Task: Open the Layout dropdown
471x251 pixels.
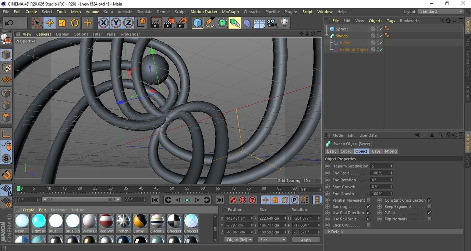Action: pyautogui.click(x=441, y=11)
